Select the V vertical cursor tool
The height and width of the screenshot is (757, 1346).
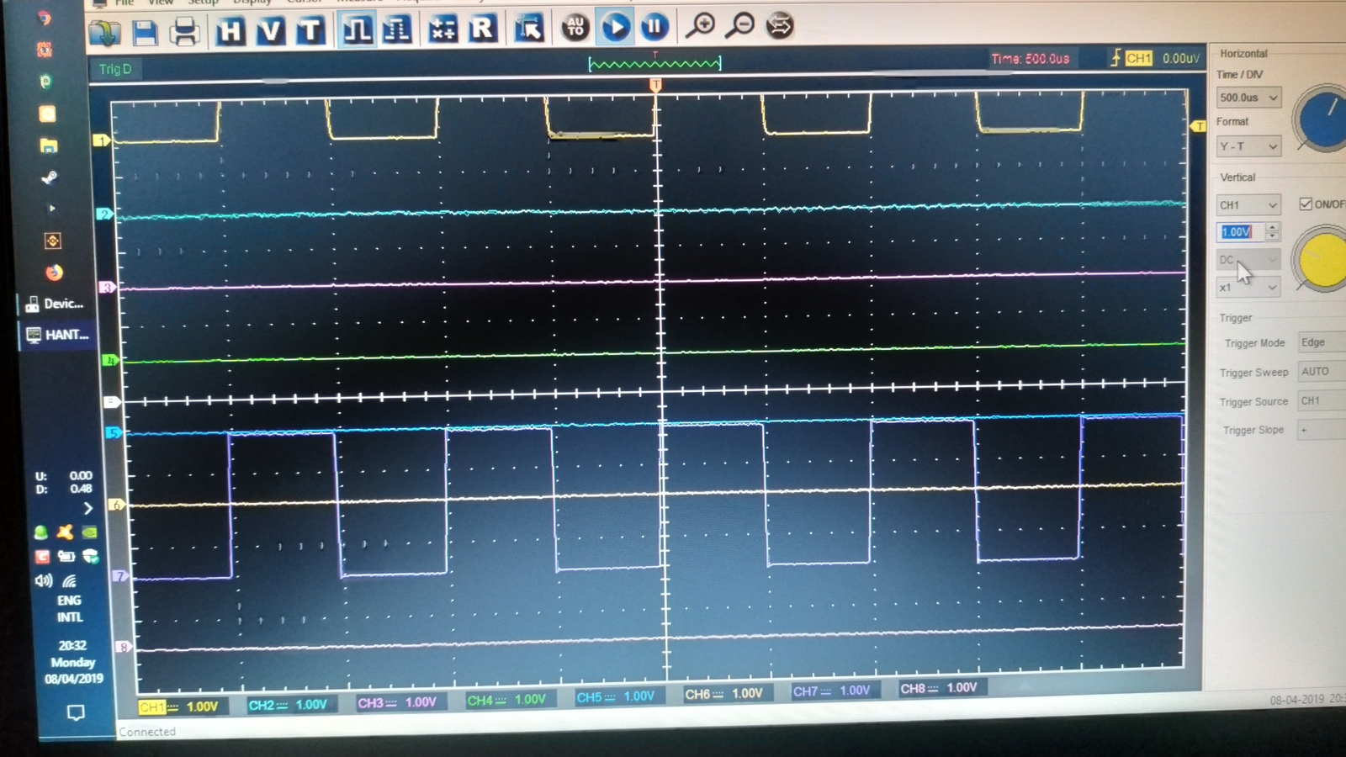[270, 31]
